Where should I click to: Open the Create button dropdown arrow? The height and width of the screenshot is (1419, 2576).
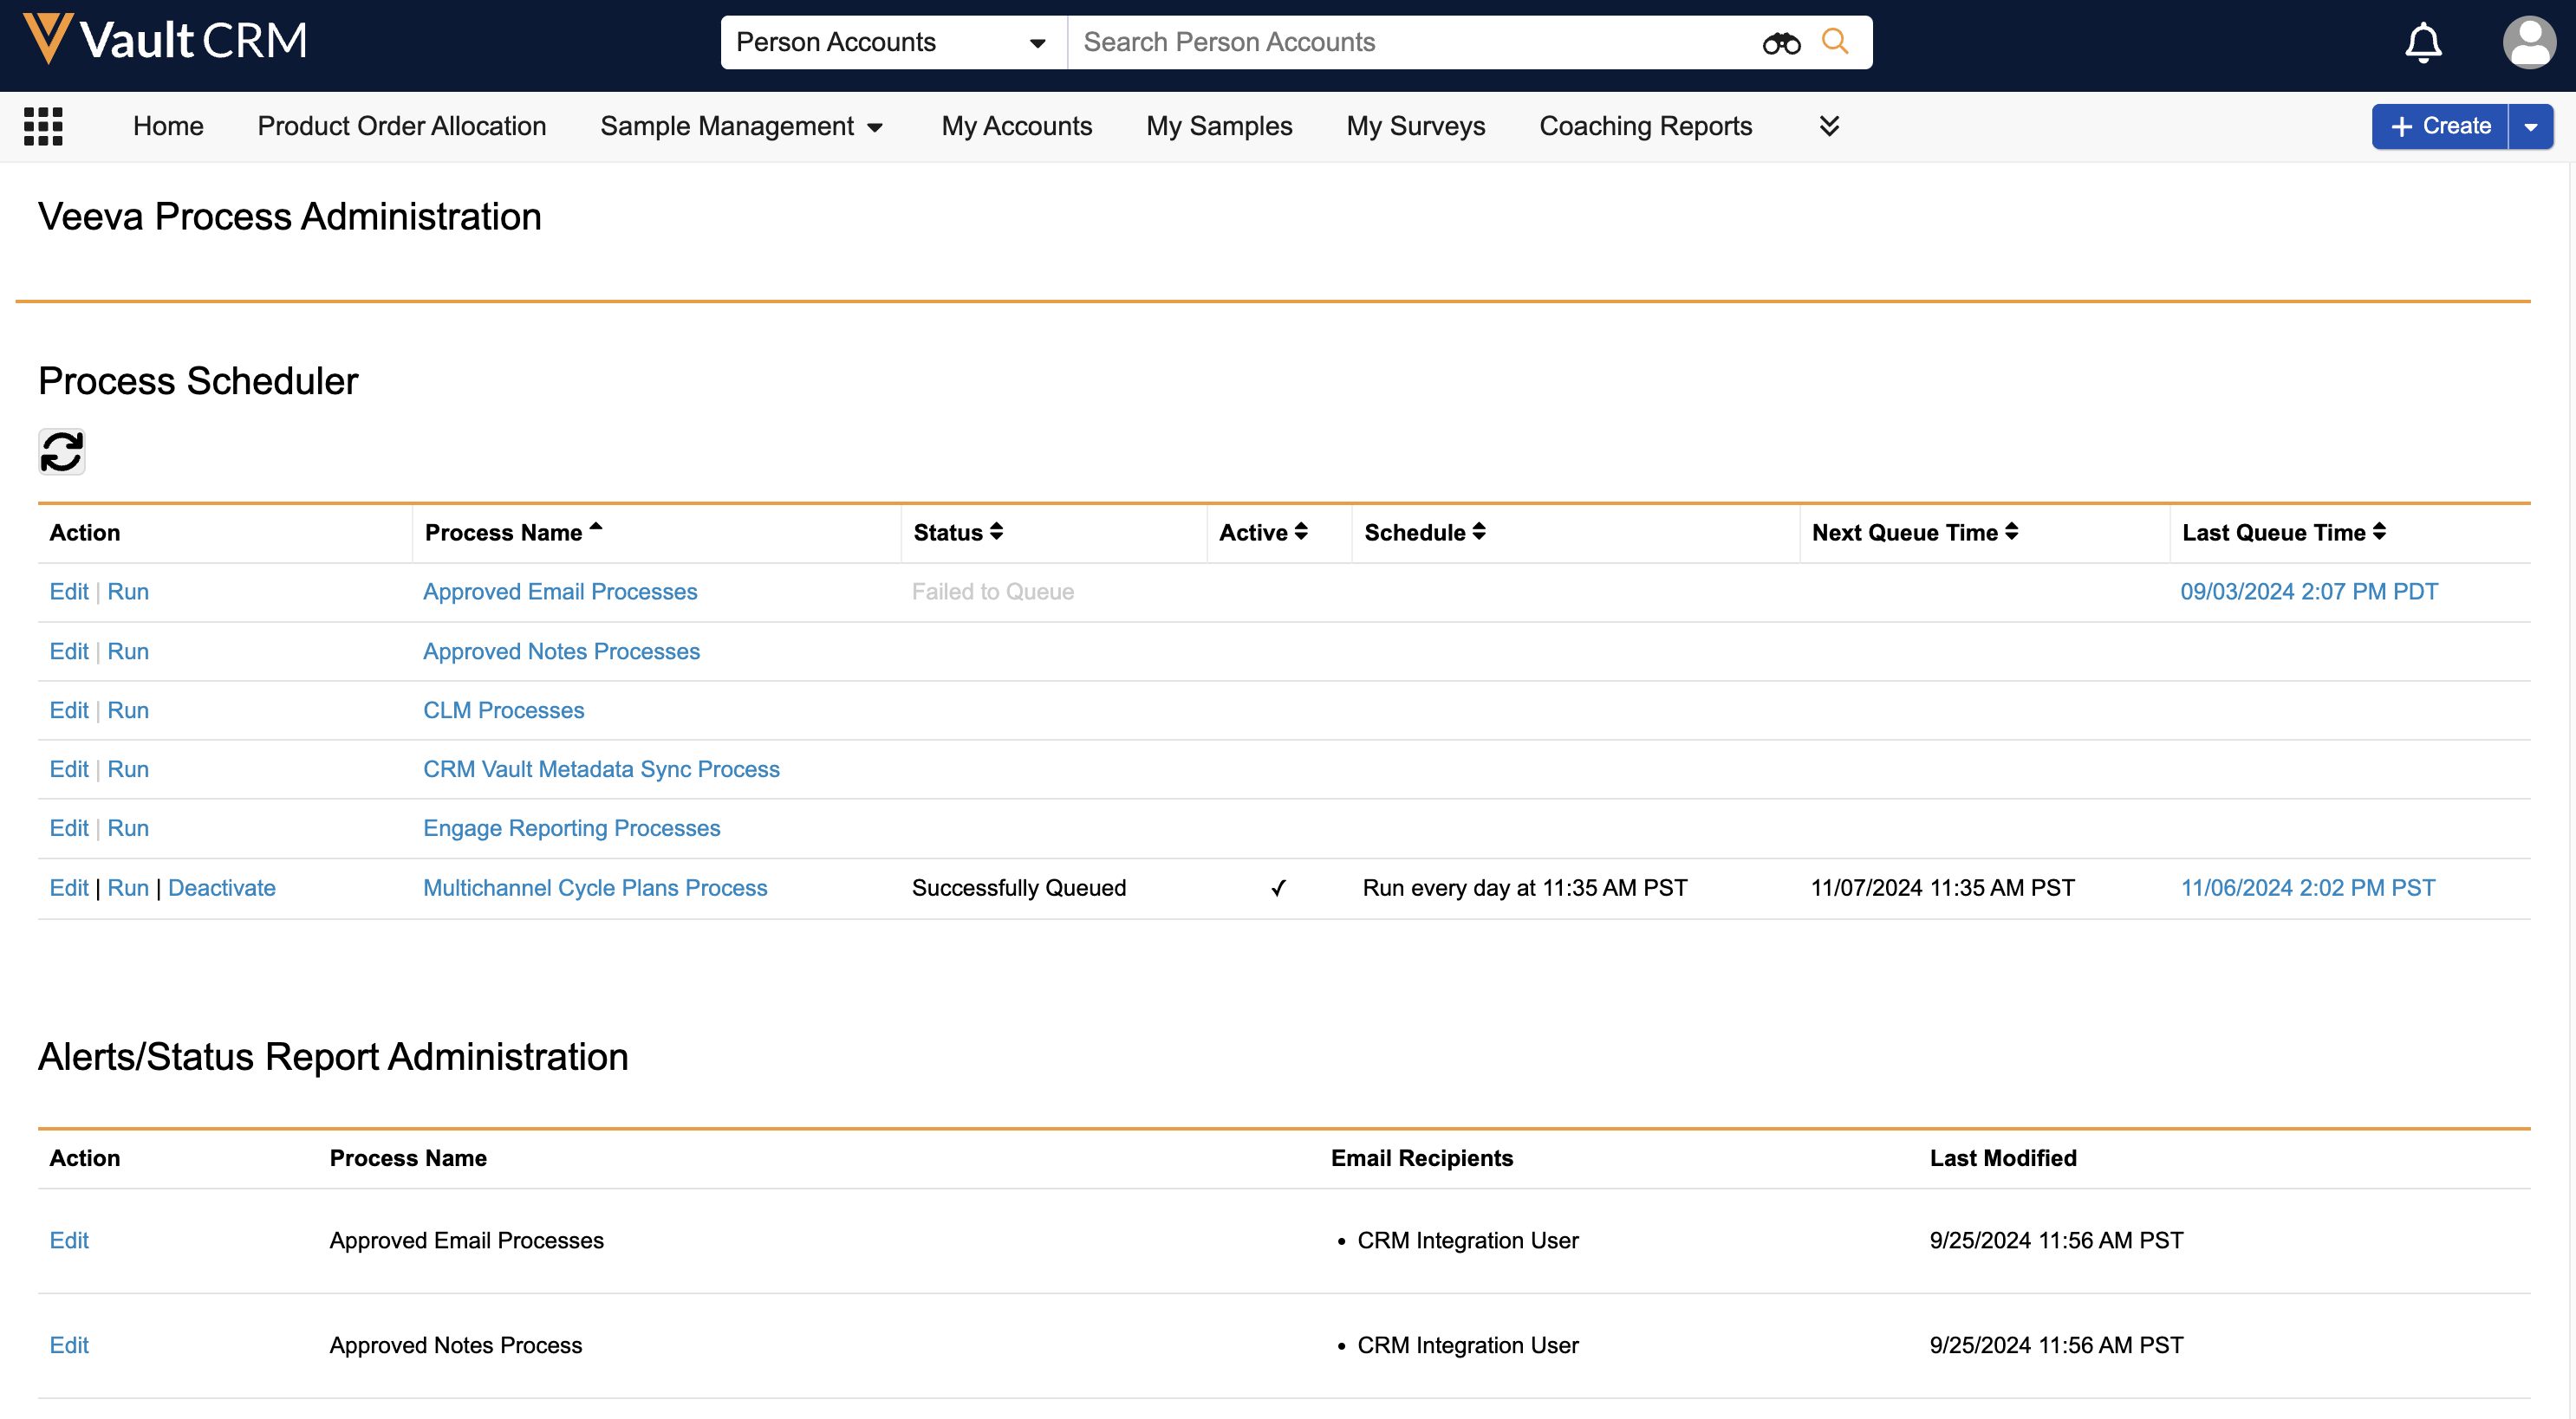(2530, 126)
